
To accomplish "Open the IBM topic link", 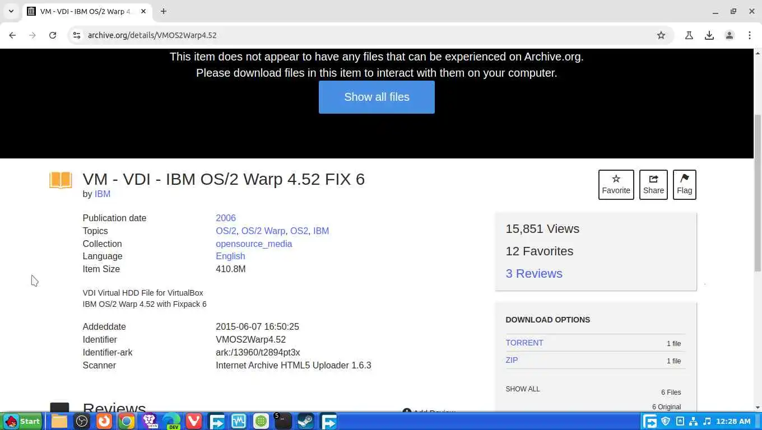I will (321, 231).
